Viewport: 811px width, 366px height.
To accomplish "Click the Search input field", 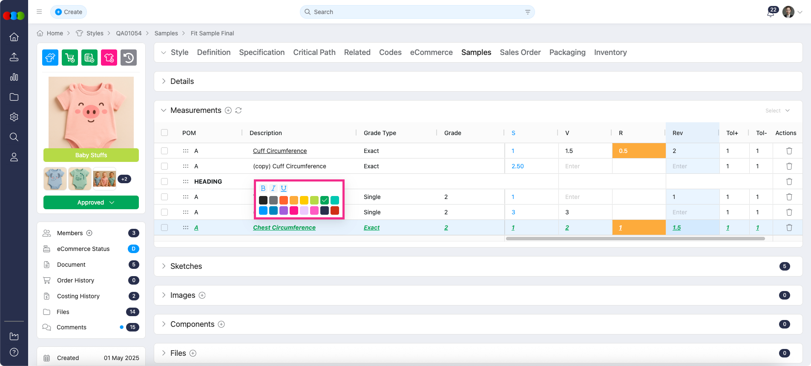I will click(413, 12).
